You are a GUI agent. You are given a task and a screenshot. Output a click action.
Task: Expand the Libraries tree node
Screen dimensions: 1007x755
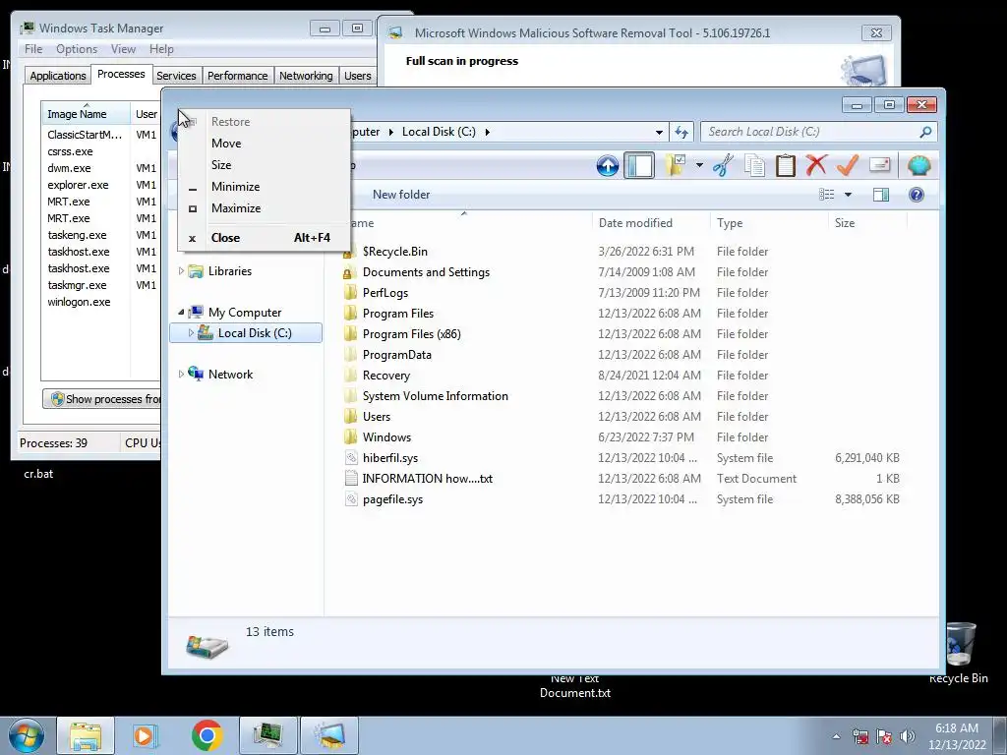pyautogui.click(x=181, y=271)
